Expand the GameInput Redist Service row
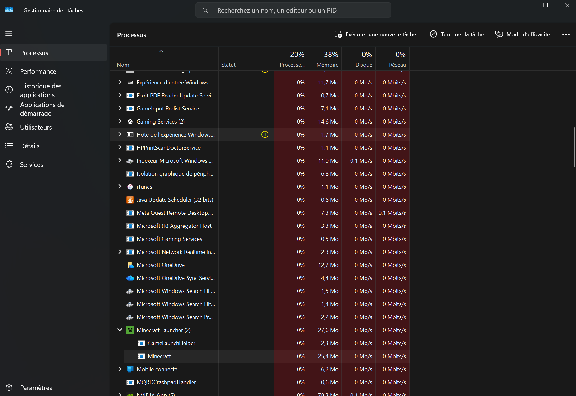This screenshot has width=576, height=396. (x=120, y=108)
